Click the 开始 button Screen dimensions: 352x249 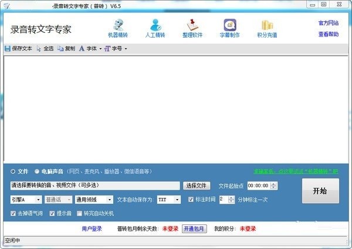(320, 191)
